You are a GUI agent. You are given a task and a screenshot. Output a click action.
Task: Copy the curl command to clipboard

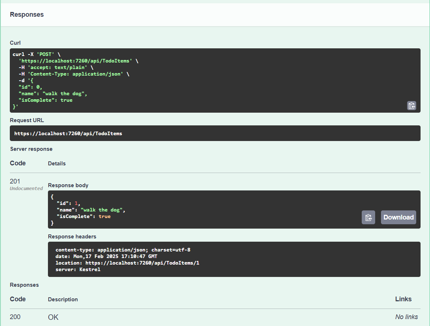click(411, 106)
